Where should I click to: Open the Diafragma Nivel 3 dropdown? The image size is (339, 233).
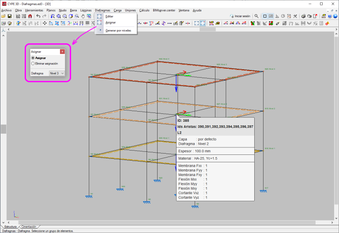(56, 73)
